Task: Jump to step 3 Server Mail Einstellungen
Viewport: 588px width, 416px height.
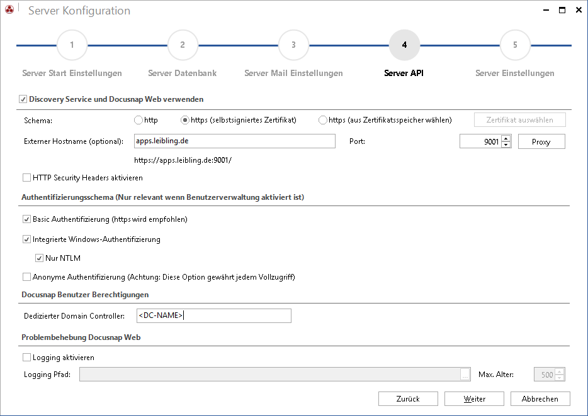Action: pyautogui.click(x=293, y=45)
